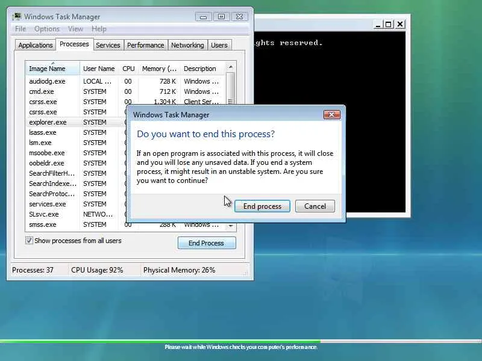Click Physical Memory: 26% status entry
Screen dimensions: 482x361
(x=179, y=270)
